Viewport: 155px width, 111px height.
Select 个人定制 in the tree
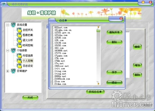coord(28,61)
